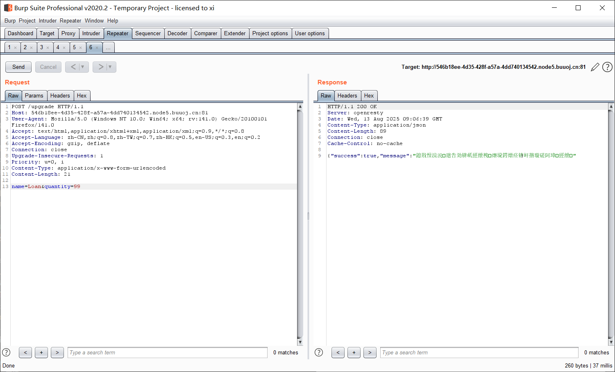615x372 pixels.
Task: Switch to Dashboard tab
Action: (20, 34)
